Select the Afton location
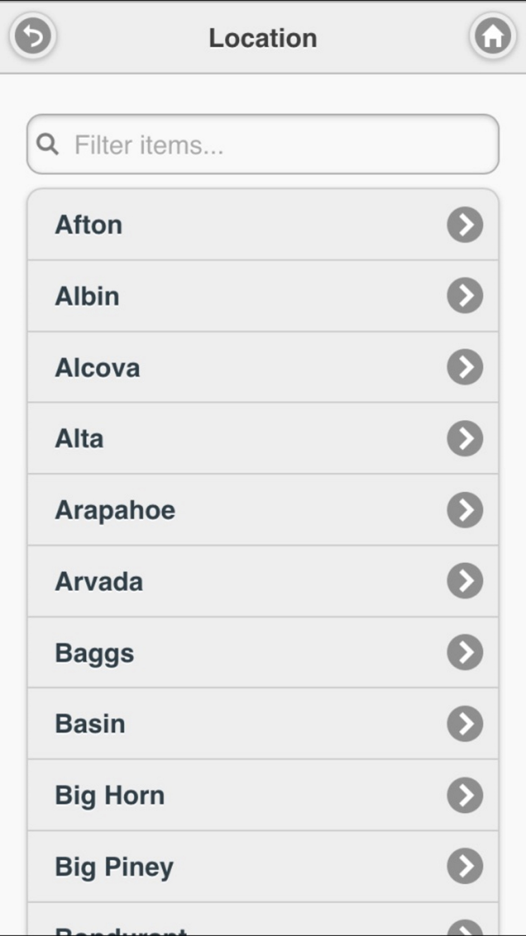This screenshot has width=526, height=936. click(263, 225)
